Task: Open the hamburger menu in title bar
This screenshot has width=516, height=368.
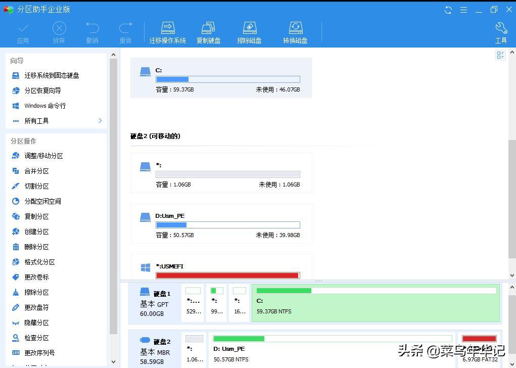Action: click(463, 9)
